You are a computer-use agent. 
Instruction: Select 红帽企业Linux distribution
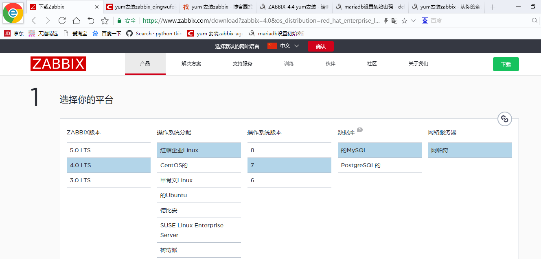tap(199, 150)
